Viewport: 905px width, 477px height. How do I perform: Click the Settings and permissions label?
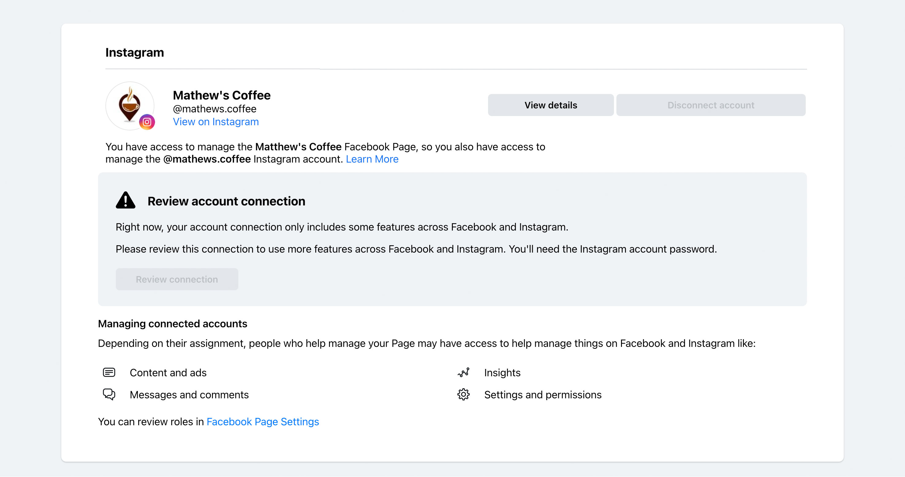point(543,395)
